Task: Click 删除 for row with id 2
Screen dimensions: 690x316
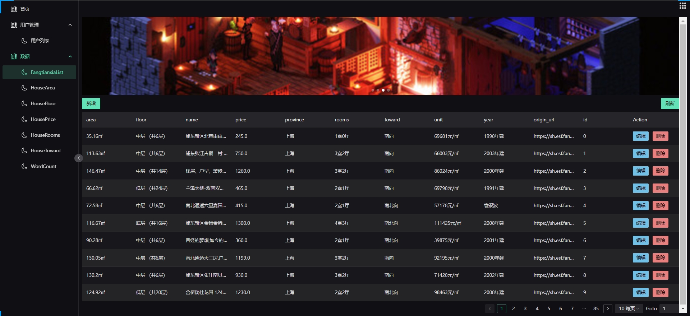Action: point(661,171)
